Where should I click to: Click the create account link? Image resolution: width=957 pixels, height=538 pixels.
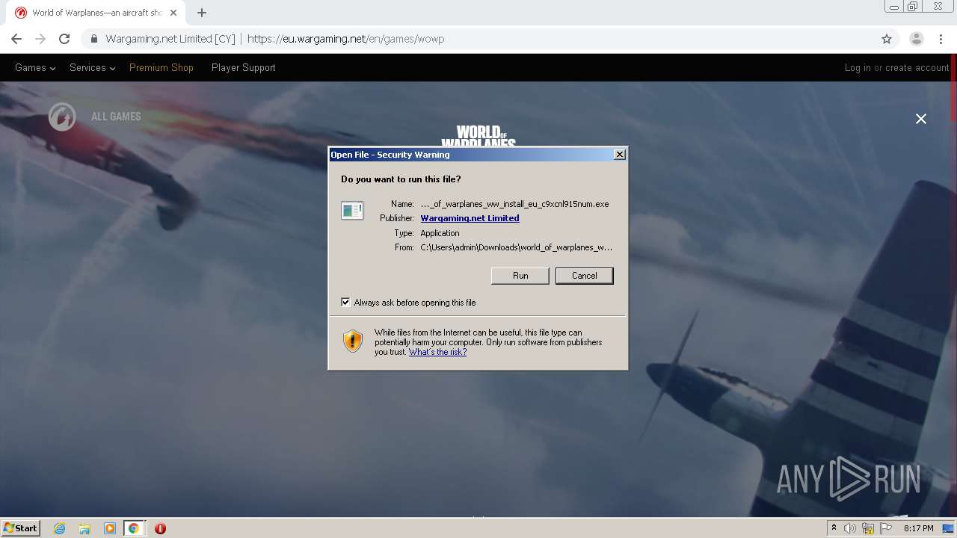[x=917, y=67]
